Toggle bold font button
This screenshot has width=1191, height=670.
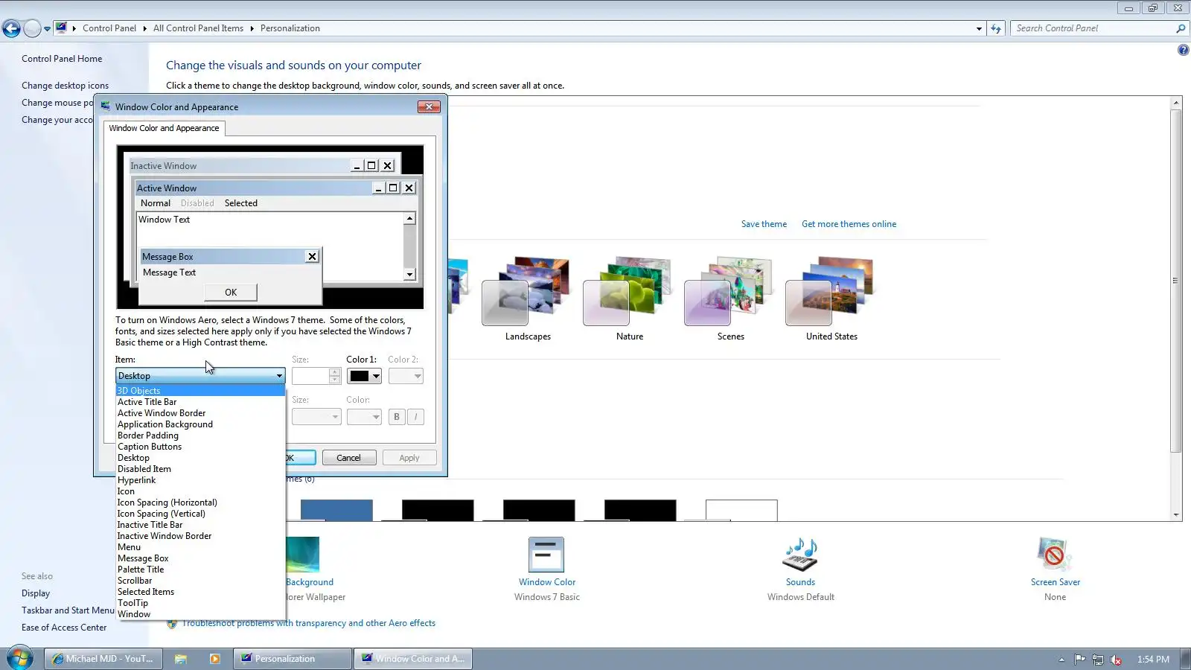pyautogui.click(x=396, y=417)
